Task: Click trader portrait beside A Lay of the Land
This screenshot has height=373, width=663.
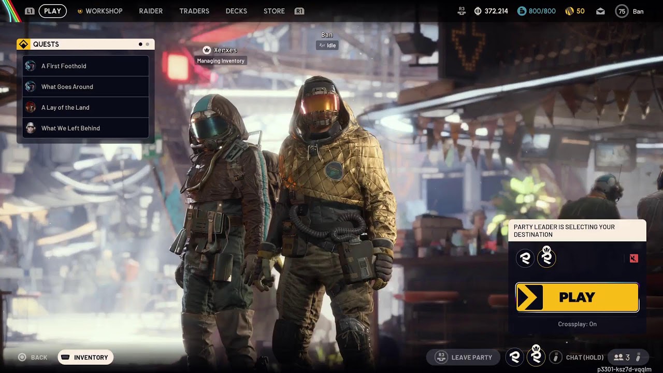Action: (31, 107)
